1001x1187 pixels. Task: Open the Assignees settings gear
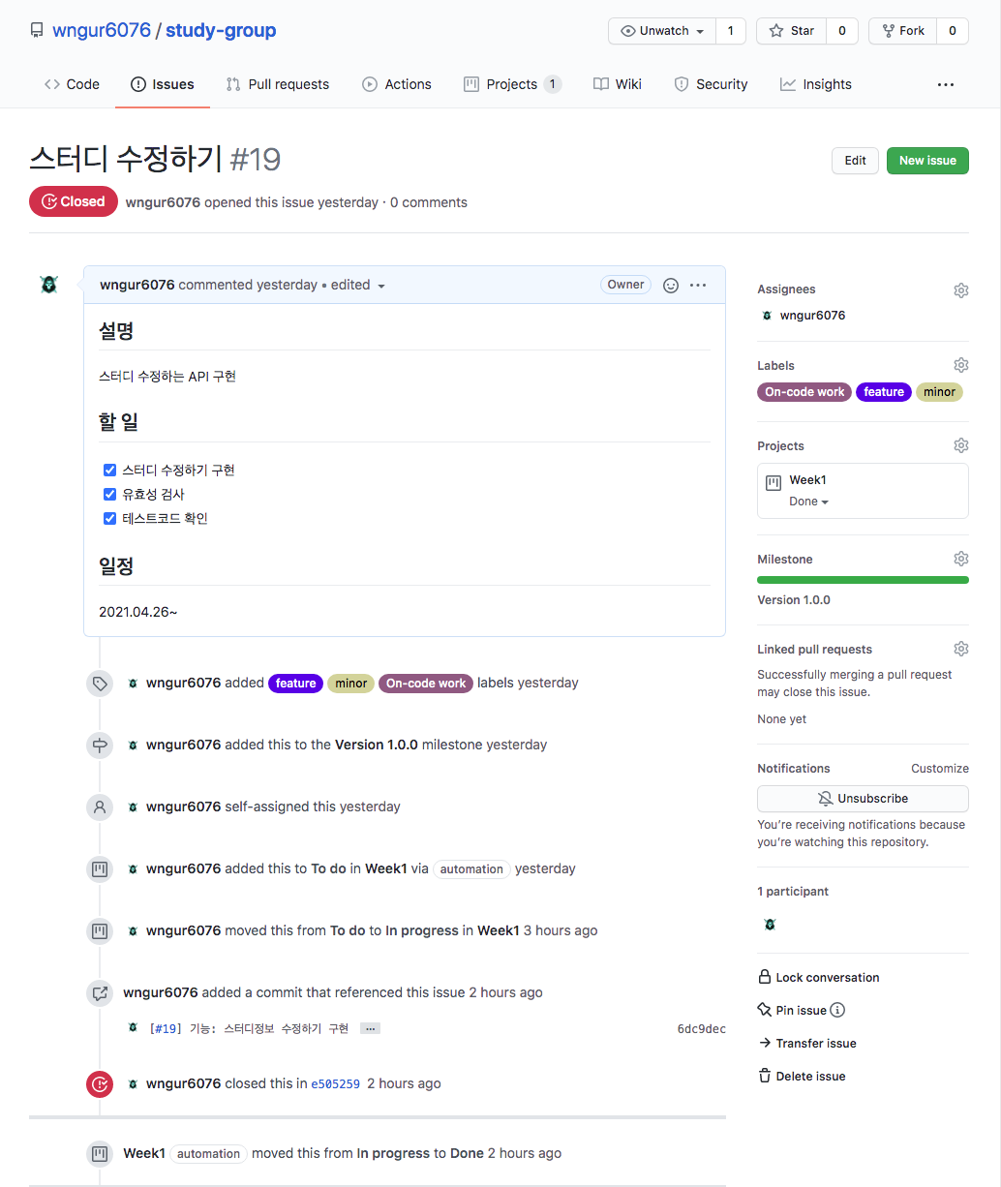pos(960,289)
